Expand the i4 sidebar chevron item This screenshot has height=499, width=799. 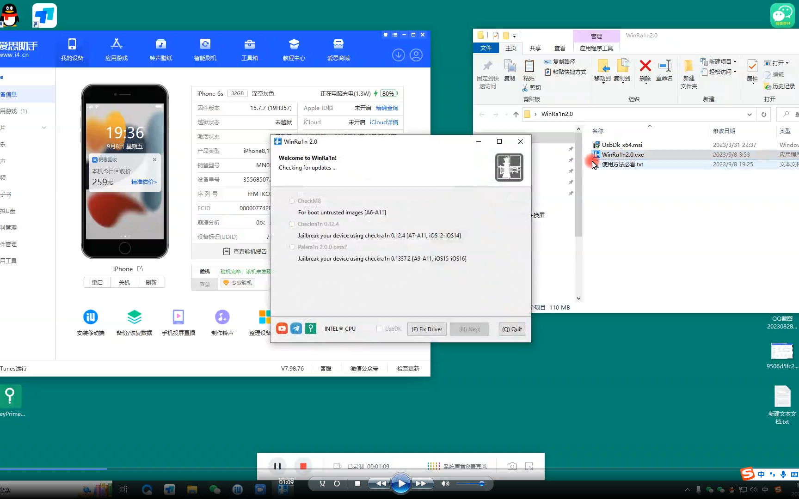[44, 128]
